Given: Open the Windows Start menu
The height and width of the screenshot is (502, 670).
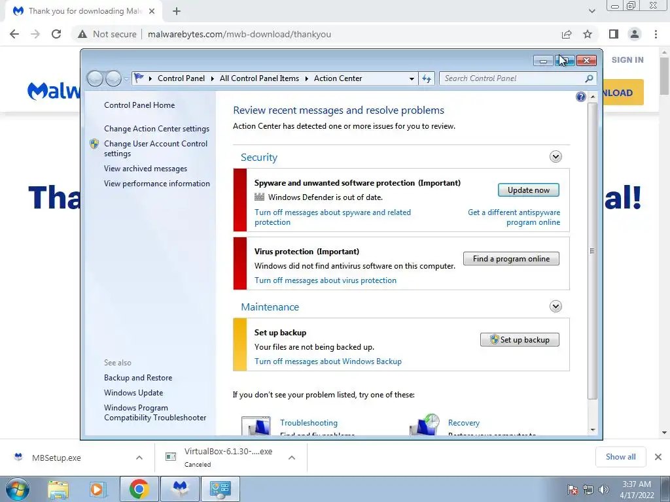Looking at the screenshot, I should pyautogui.click(x=17, y=489).
